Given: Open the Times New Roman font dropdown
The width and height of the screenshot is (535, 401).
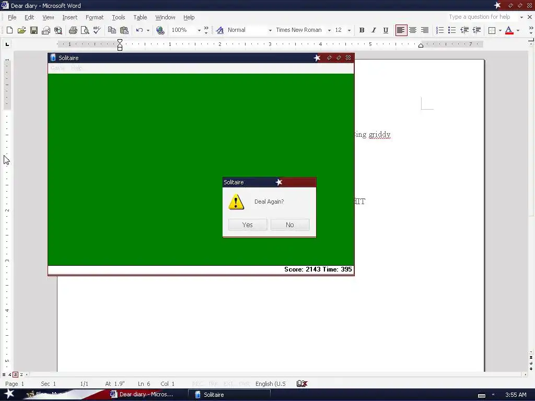Looking at the screenshot, I should pyautogui.click(x=329, y=30).
